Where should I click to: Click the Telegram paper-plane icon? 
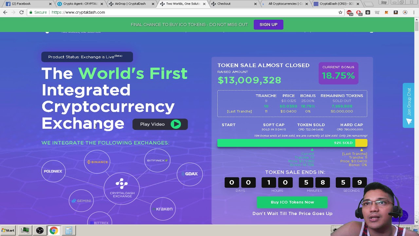tap(409, 122)
